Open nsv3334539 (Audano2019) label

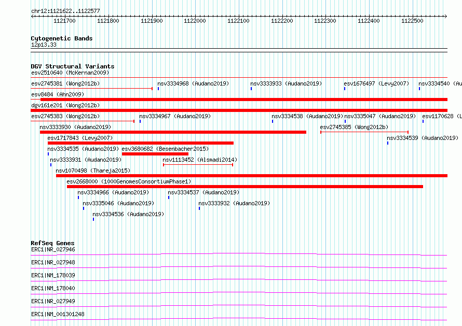(x=423, y=138)
